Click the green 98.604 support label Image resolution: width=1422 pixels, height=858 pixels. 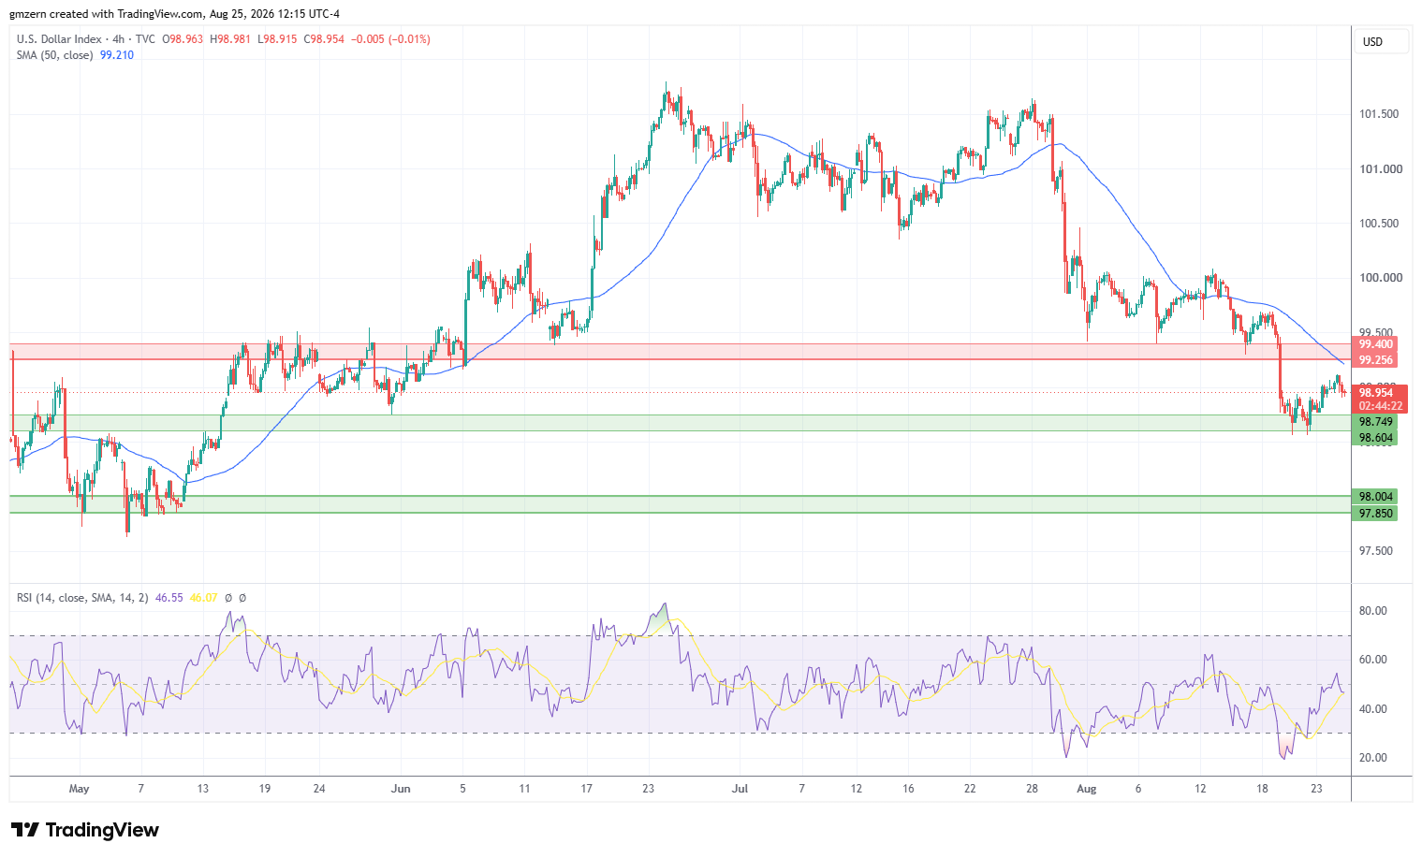tap(1376, 438)
